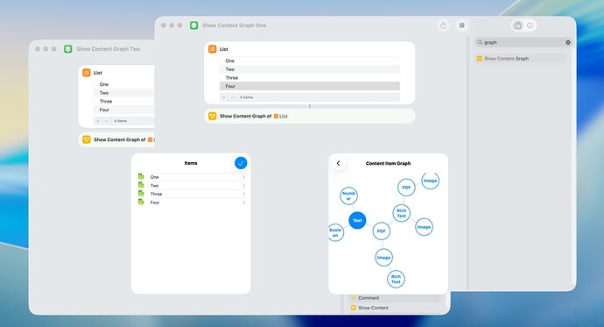Click the file icon beside item One
This screenshot has width=604, height=327.
coord(141,176)
